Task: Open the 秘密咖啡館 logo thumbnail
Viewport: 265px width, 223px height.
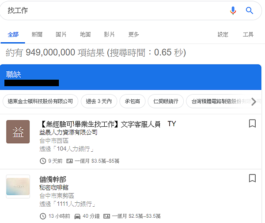Action: [x=18, y=186]
